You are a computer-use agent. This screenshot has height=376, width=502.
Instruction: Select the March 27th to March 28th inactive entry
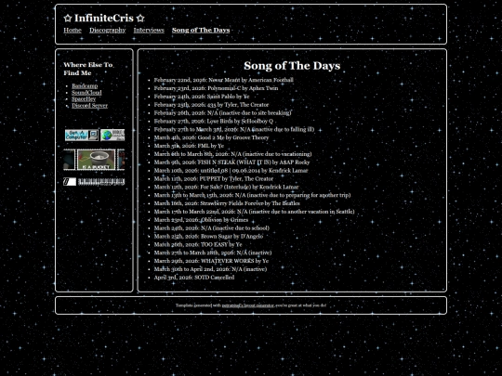[213, 253]
